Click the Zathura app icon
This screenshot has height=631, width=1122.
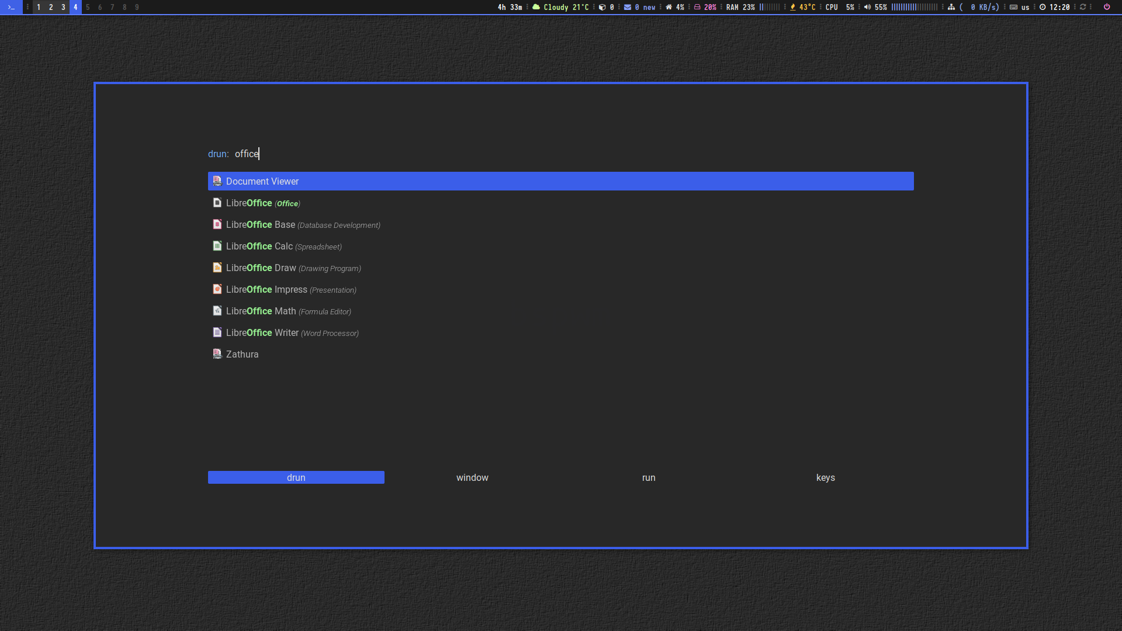217,354
